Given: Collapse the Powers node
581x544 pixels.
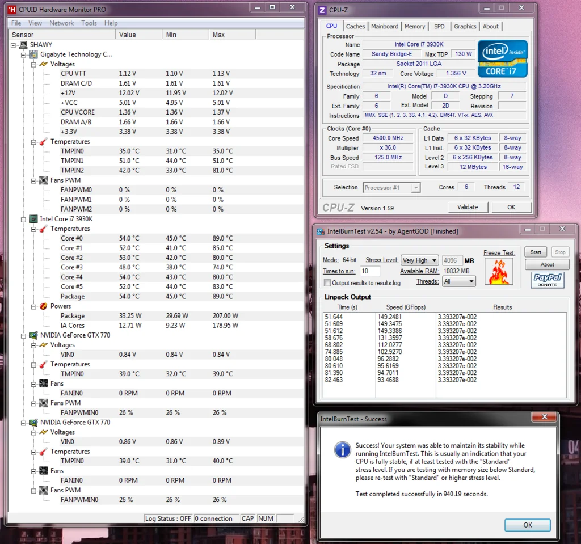Looking at the screenshot, I should click(x=33, y=307).
